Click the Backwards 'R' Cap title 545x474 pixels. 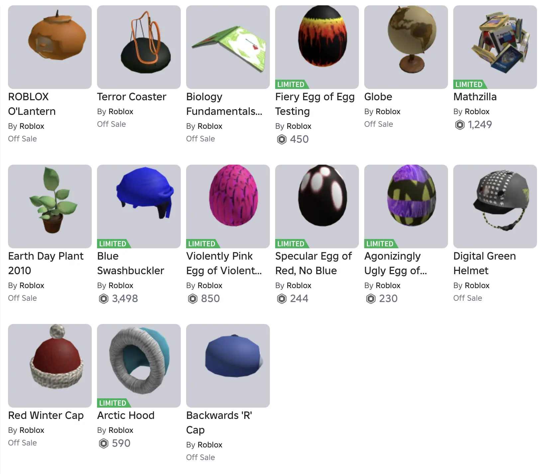click(219, 423)
